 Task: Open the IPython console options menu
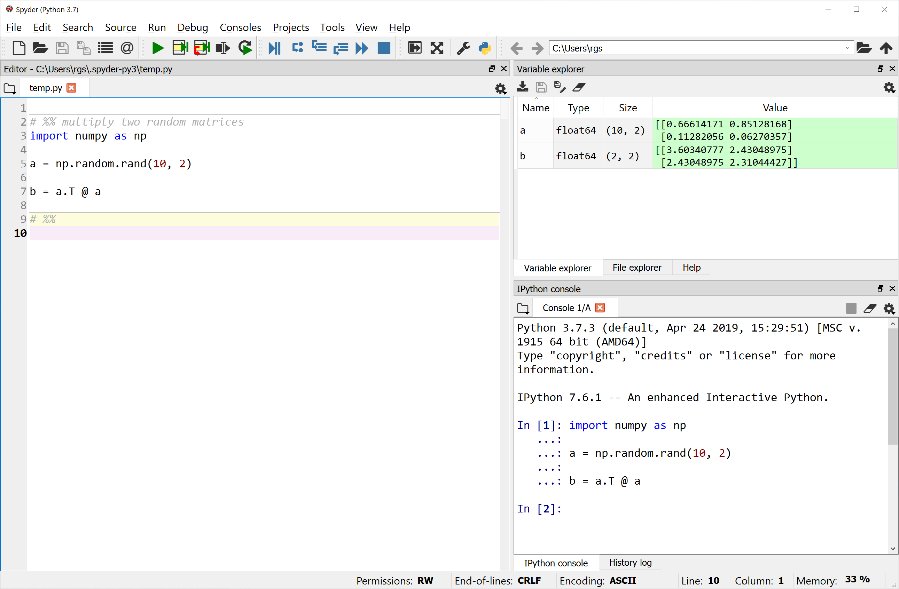click(889, 309)
